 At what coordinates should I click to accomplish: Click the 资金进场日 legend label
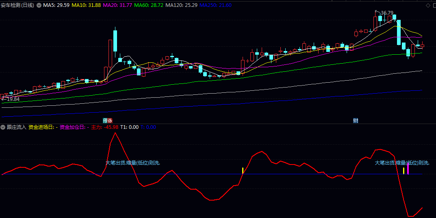tap(43, 127)
